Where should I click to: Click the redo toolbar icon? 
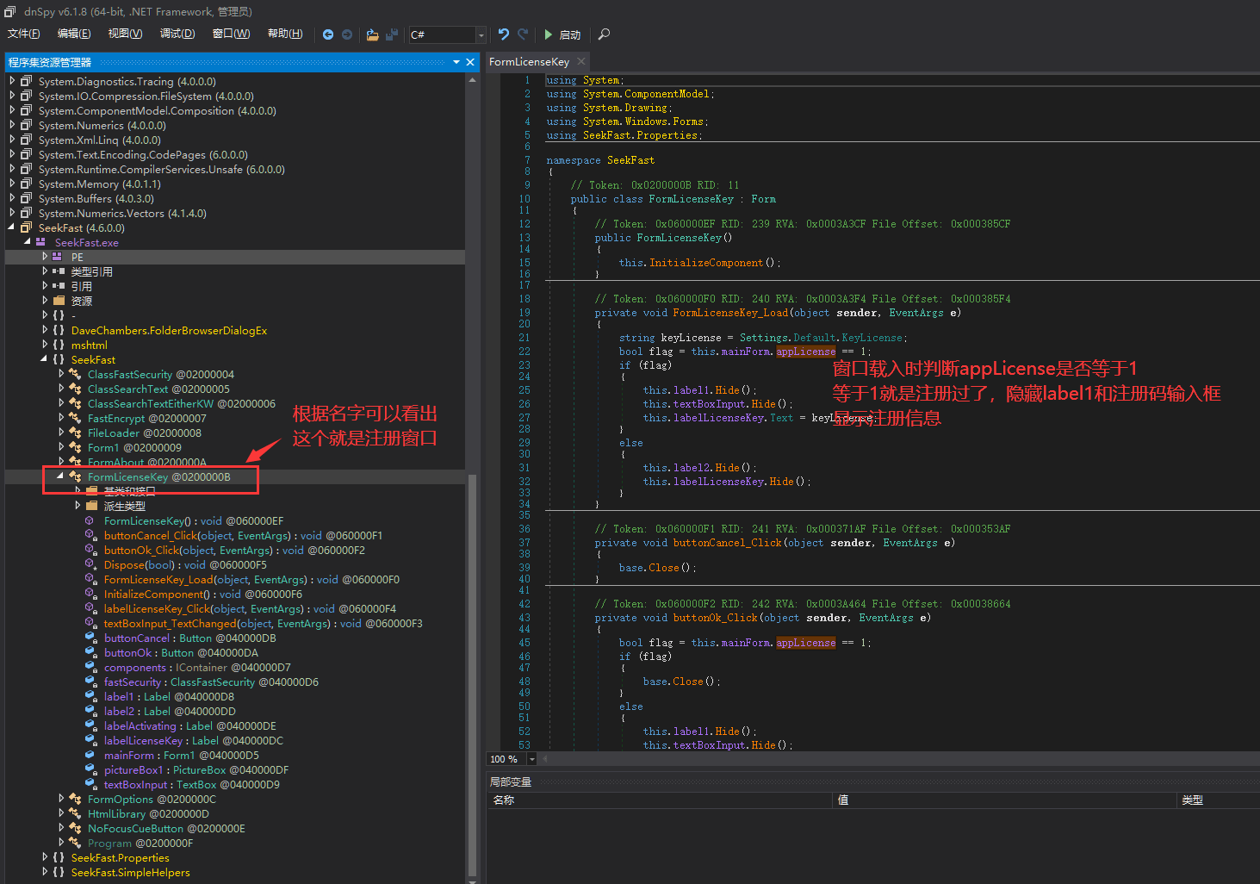click(x=523, y=34)
